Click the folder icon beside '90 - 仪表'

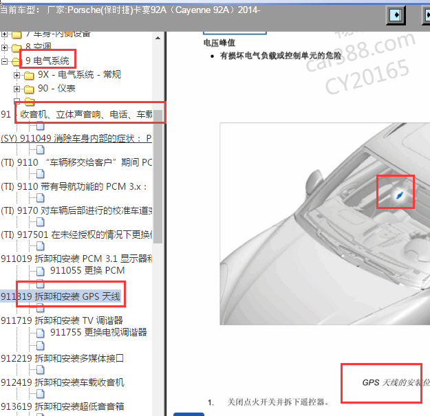(x=29, y=89)
